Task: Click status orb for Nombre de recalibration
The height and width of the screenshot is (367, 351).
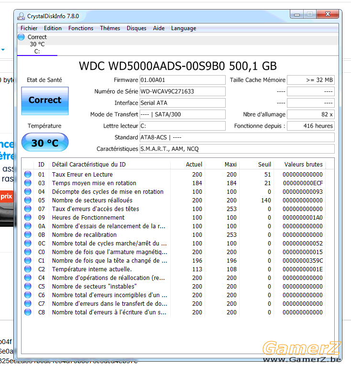Action: coord(28,234)
